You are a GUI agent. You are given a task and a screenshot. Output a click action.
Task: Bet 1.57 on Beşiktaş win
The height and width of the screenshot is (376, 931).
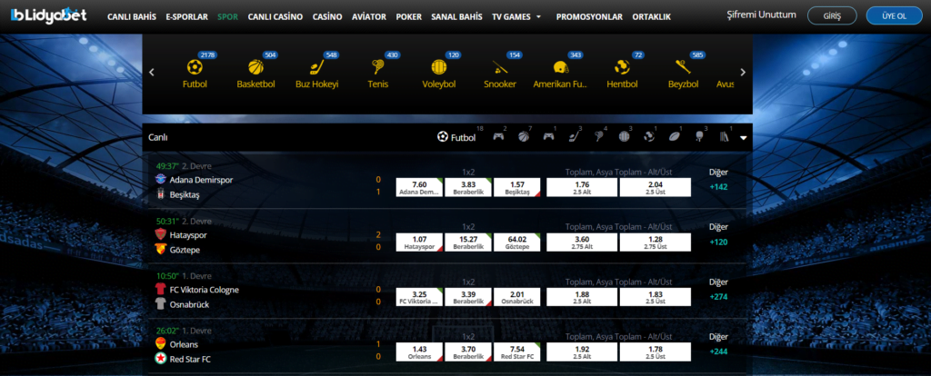[516, 187]
